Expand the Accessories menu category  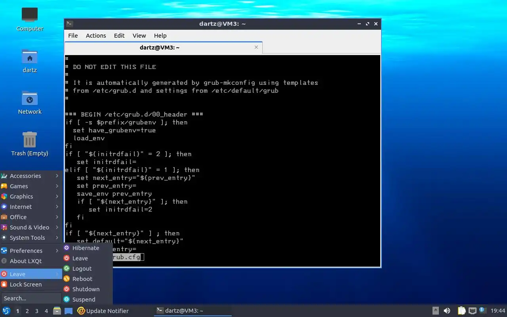coord(30,176)
